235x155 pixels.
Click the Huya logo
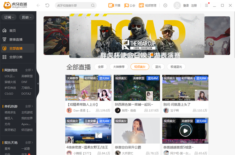point(15,5)
